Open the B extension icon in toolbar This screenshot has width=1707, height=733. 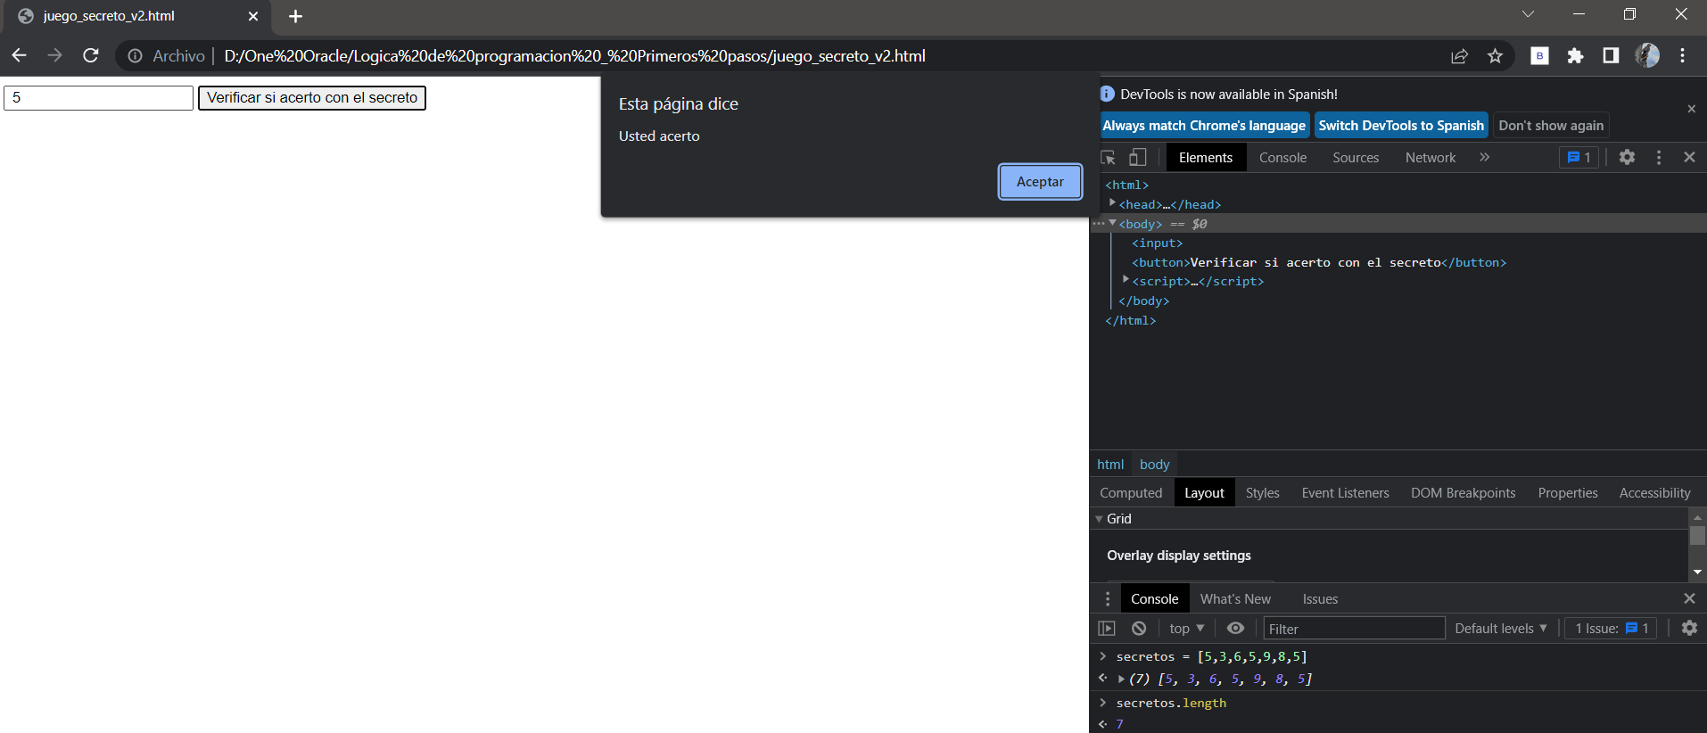click(x=1539, y=55)
